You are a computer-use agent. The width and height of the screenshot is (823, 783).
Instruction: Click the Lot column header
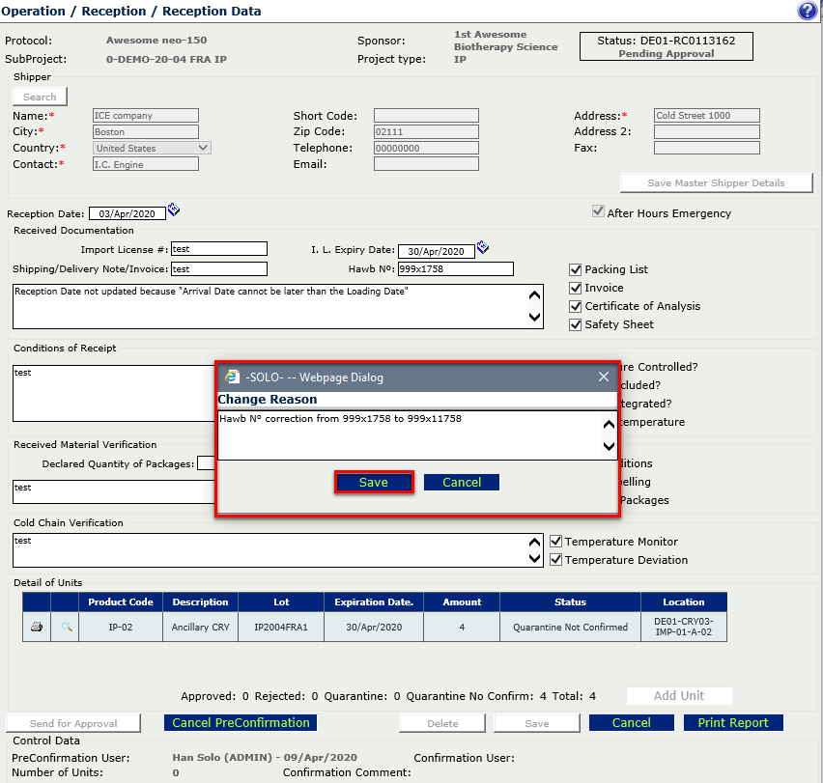tap(281, 602)
